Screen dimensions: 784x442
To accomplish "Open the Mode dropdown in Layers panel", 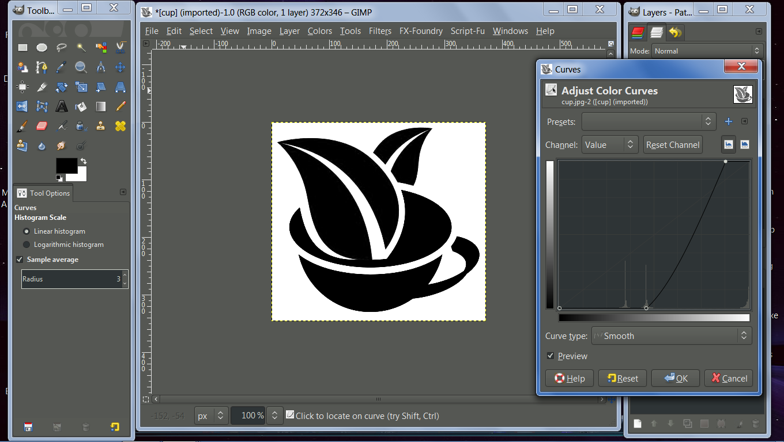I will pyautogui.click(x=707, y=51).
